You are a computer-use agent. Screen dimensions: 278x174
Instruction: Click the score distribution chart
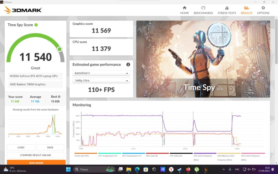click(35, 126)
